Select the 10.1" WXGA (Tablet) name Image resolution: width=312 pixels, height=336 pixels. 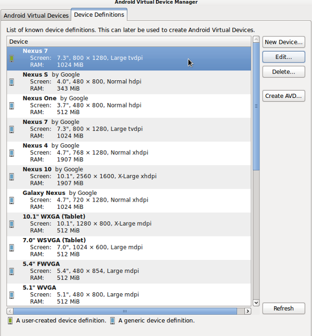[54, 217]
